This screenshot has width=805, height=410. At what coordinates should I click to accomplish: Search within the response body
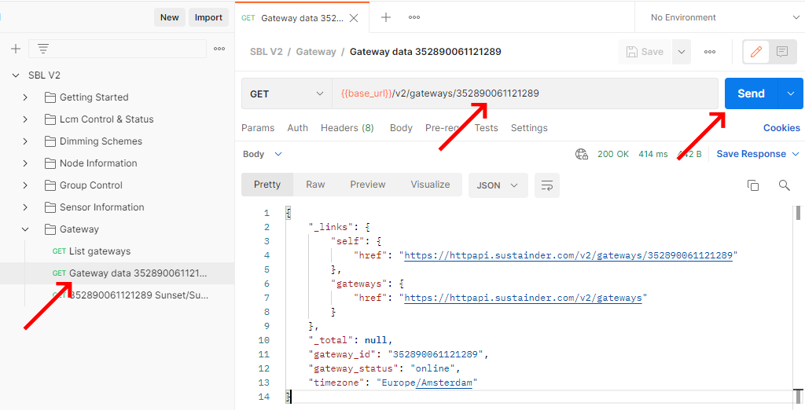(784, 185)
